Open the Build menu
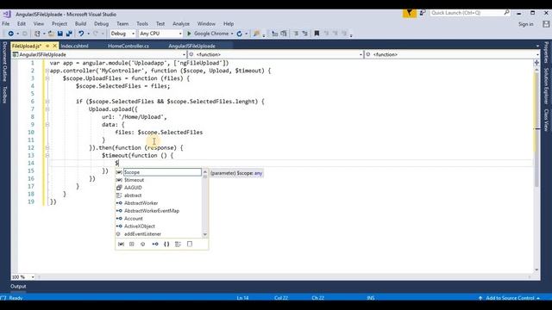The width and height of the screenshot is (552, 310). coord(80,24)
